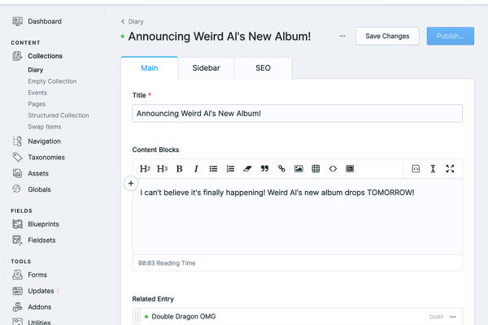The image size is (488, 325).
Task: Add a new content block set
Action: pyautogui.click(x=131, y=184)
